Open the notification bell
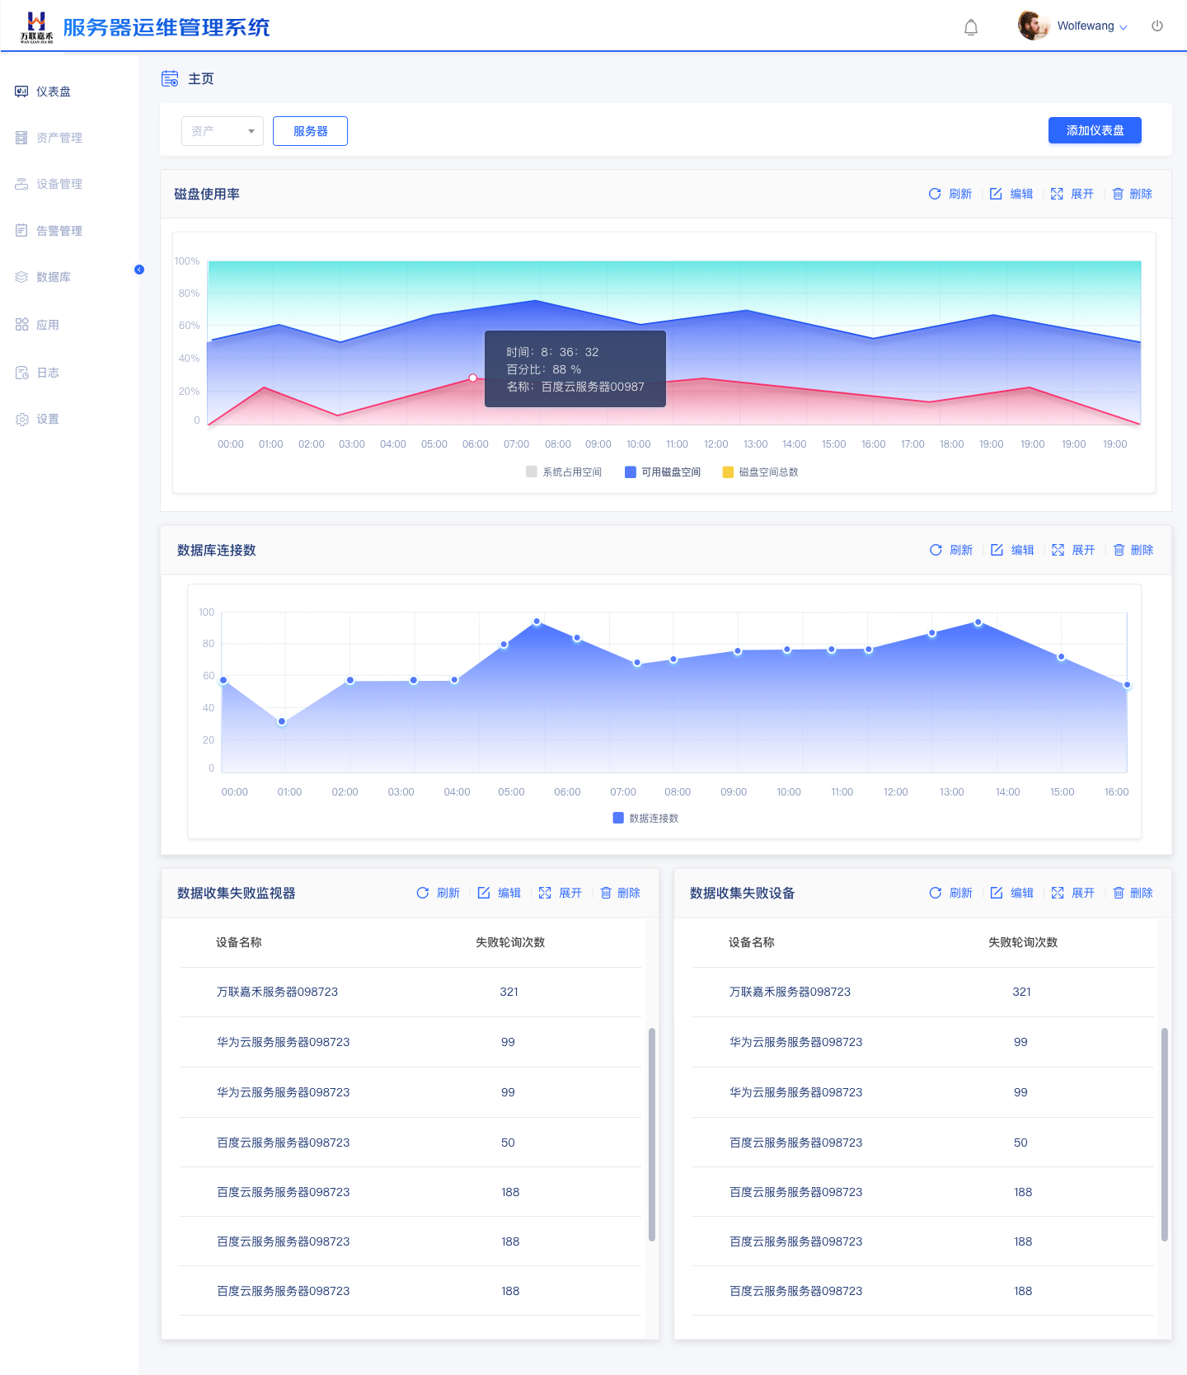 coord(971,27)
